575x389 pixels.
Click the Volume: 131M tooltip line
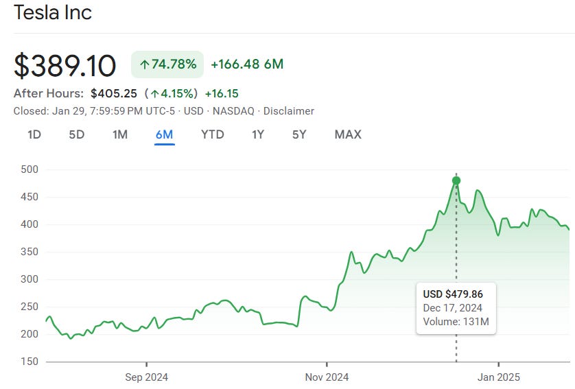(456, 322)
